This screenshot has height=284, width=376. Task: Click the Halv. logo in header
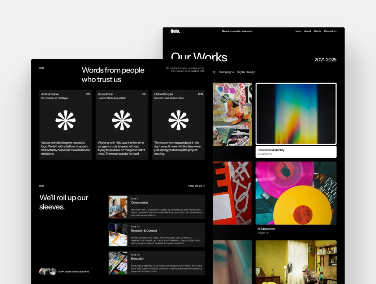175,31
